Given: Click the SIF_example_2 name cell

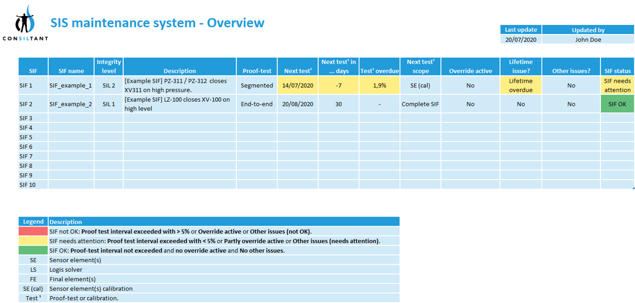Looking at the screenshot, I should pos(71,104).
